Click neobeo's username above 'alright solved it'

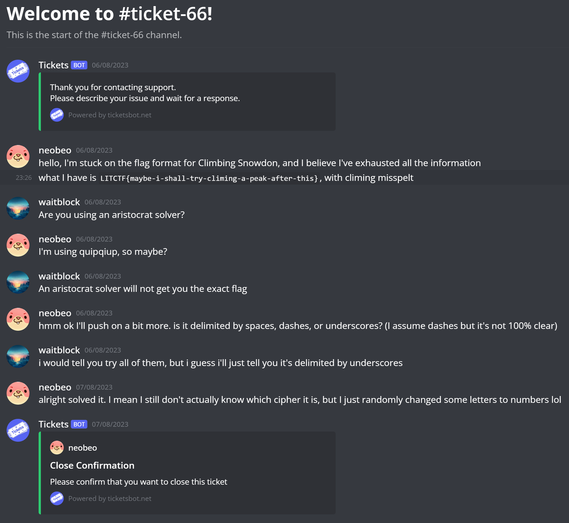[x=55, y=387]
